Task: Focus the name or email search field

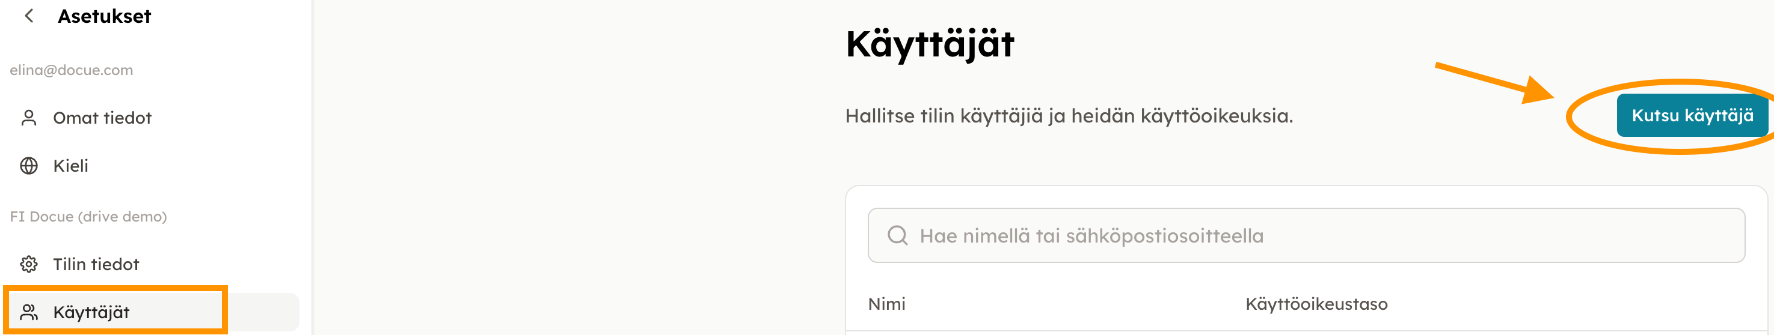Action: click(x=1309, y=236)
